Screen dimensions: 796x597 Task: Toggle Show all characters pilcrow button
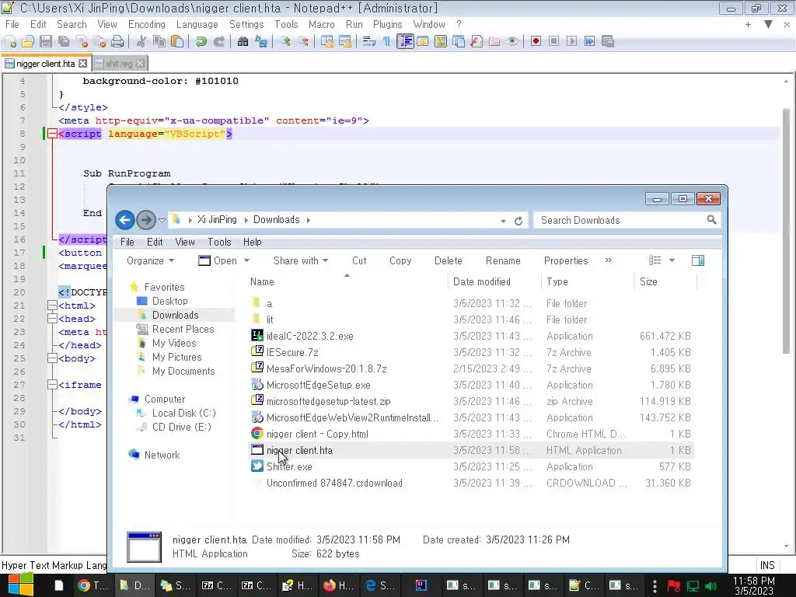[x=387, y=42]
